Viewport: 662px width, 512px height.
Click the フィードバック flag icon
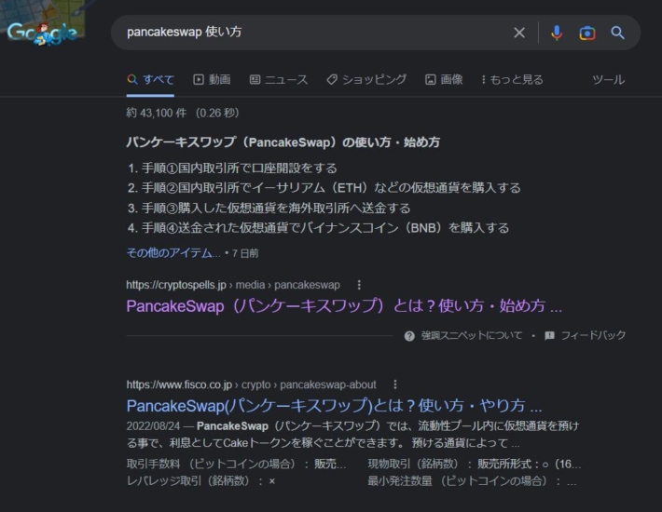(549, 336)
